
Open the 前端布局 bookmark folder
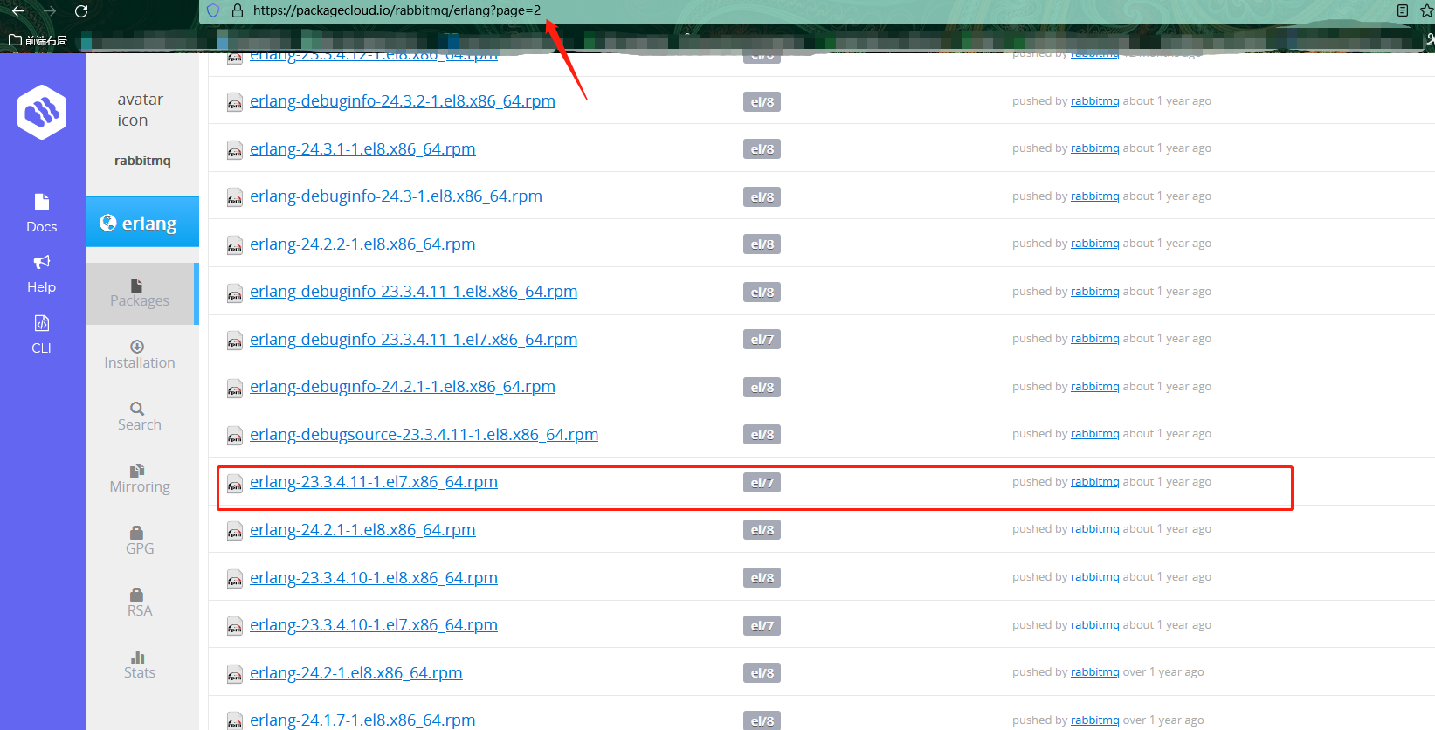click(x=38, y=40)
